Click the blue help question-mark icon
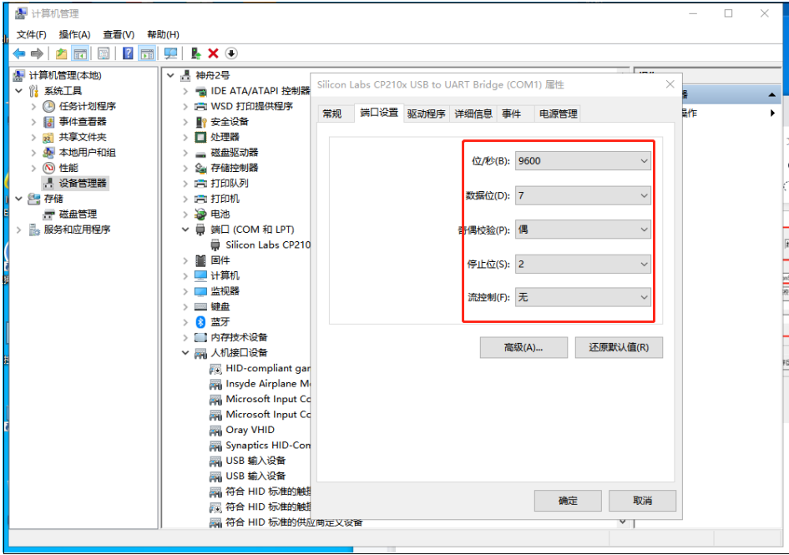The height and width of the screenshot is (555, 789). 128,53
